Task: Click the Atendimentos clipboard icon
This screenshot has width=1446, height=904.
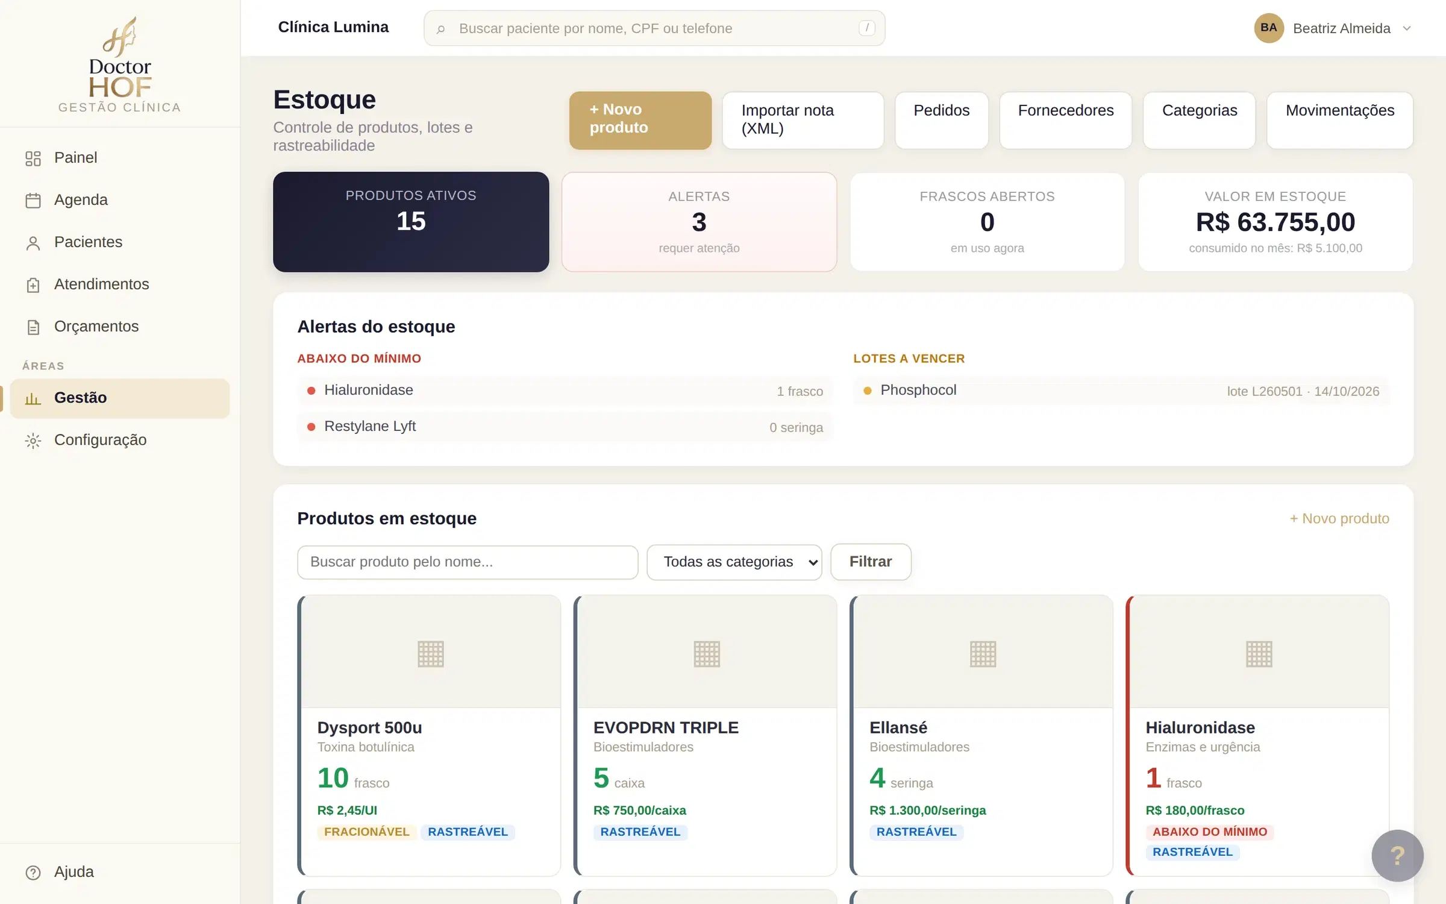Action: click(x=33, y=285)
